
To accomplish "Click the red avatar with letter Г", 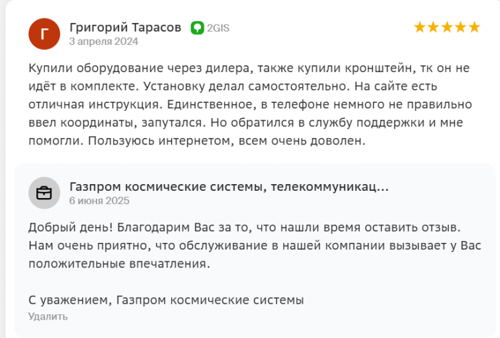I will click(44, 34).
